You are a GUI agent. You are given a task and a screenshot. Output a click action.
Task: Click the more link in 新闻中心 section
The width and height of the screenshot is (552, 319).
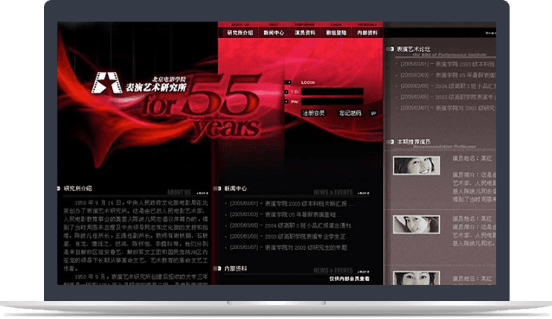pos(363,193)
